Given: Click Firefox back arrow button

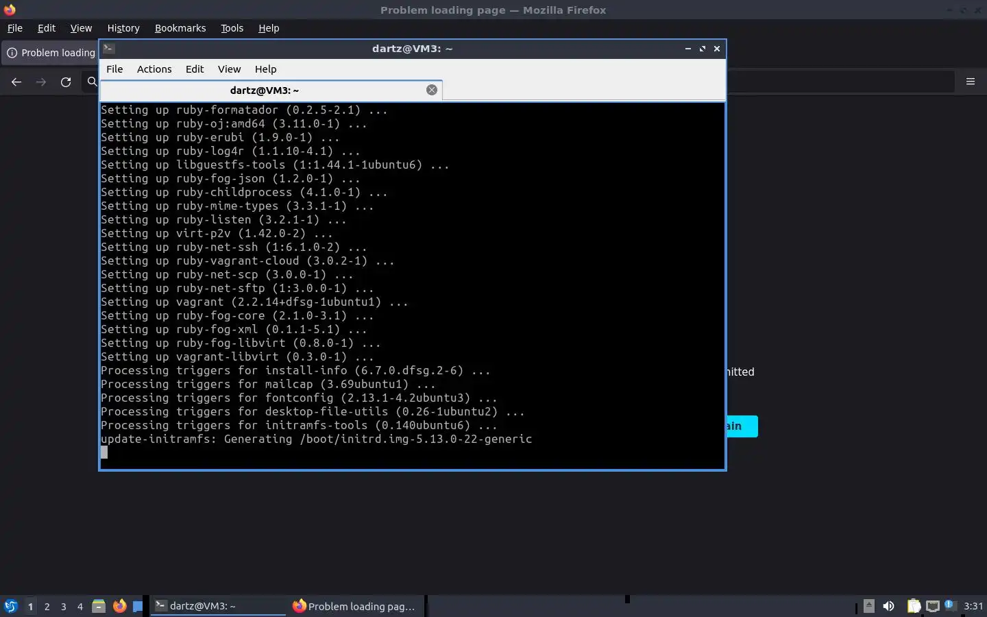Looking at the screenshot, I should (x=16, y=82).
